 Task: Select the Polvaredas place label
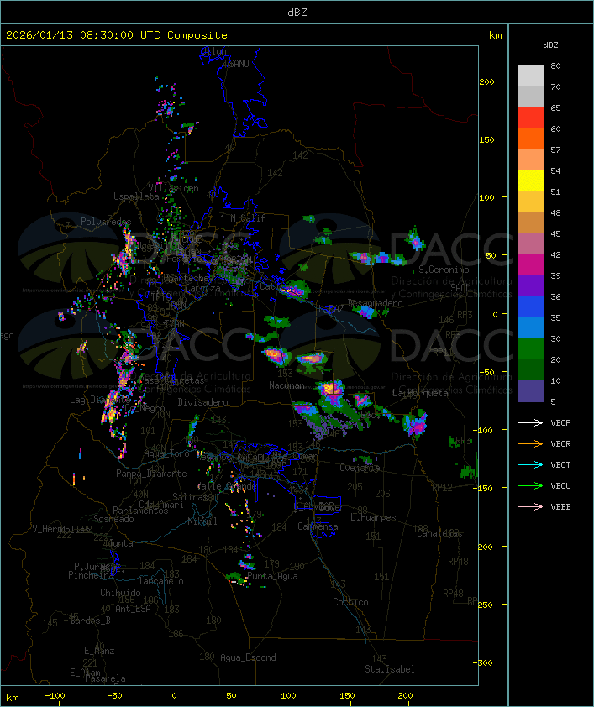click(106, 222)
